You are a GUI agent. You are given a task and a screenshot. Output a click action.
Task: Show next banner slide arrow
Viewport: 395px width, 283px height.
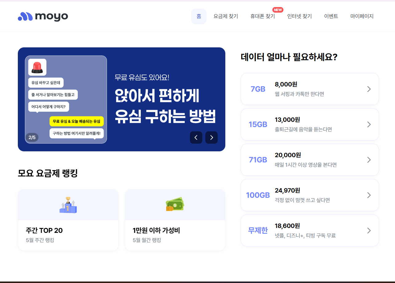click(211, 138)
